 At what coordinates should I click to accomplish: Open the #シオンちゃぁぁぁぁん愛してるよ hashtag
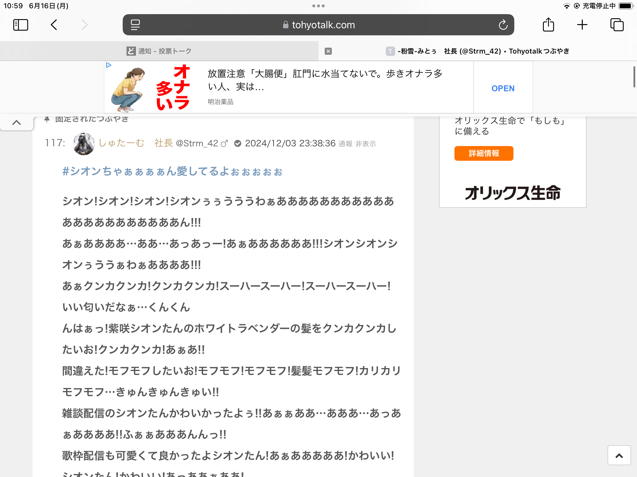pos(173,171)
